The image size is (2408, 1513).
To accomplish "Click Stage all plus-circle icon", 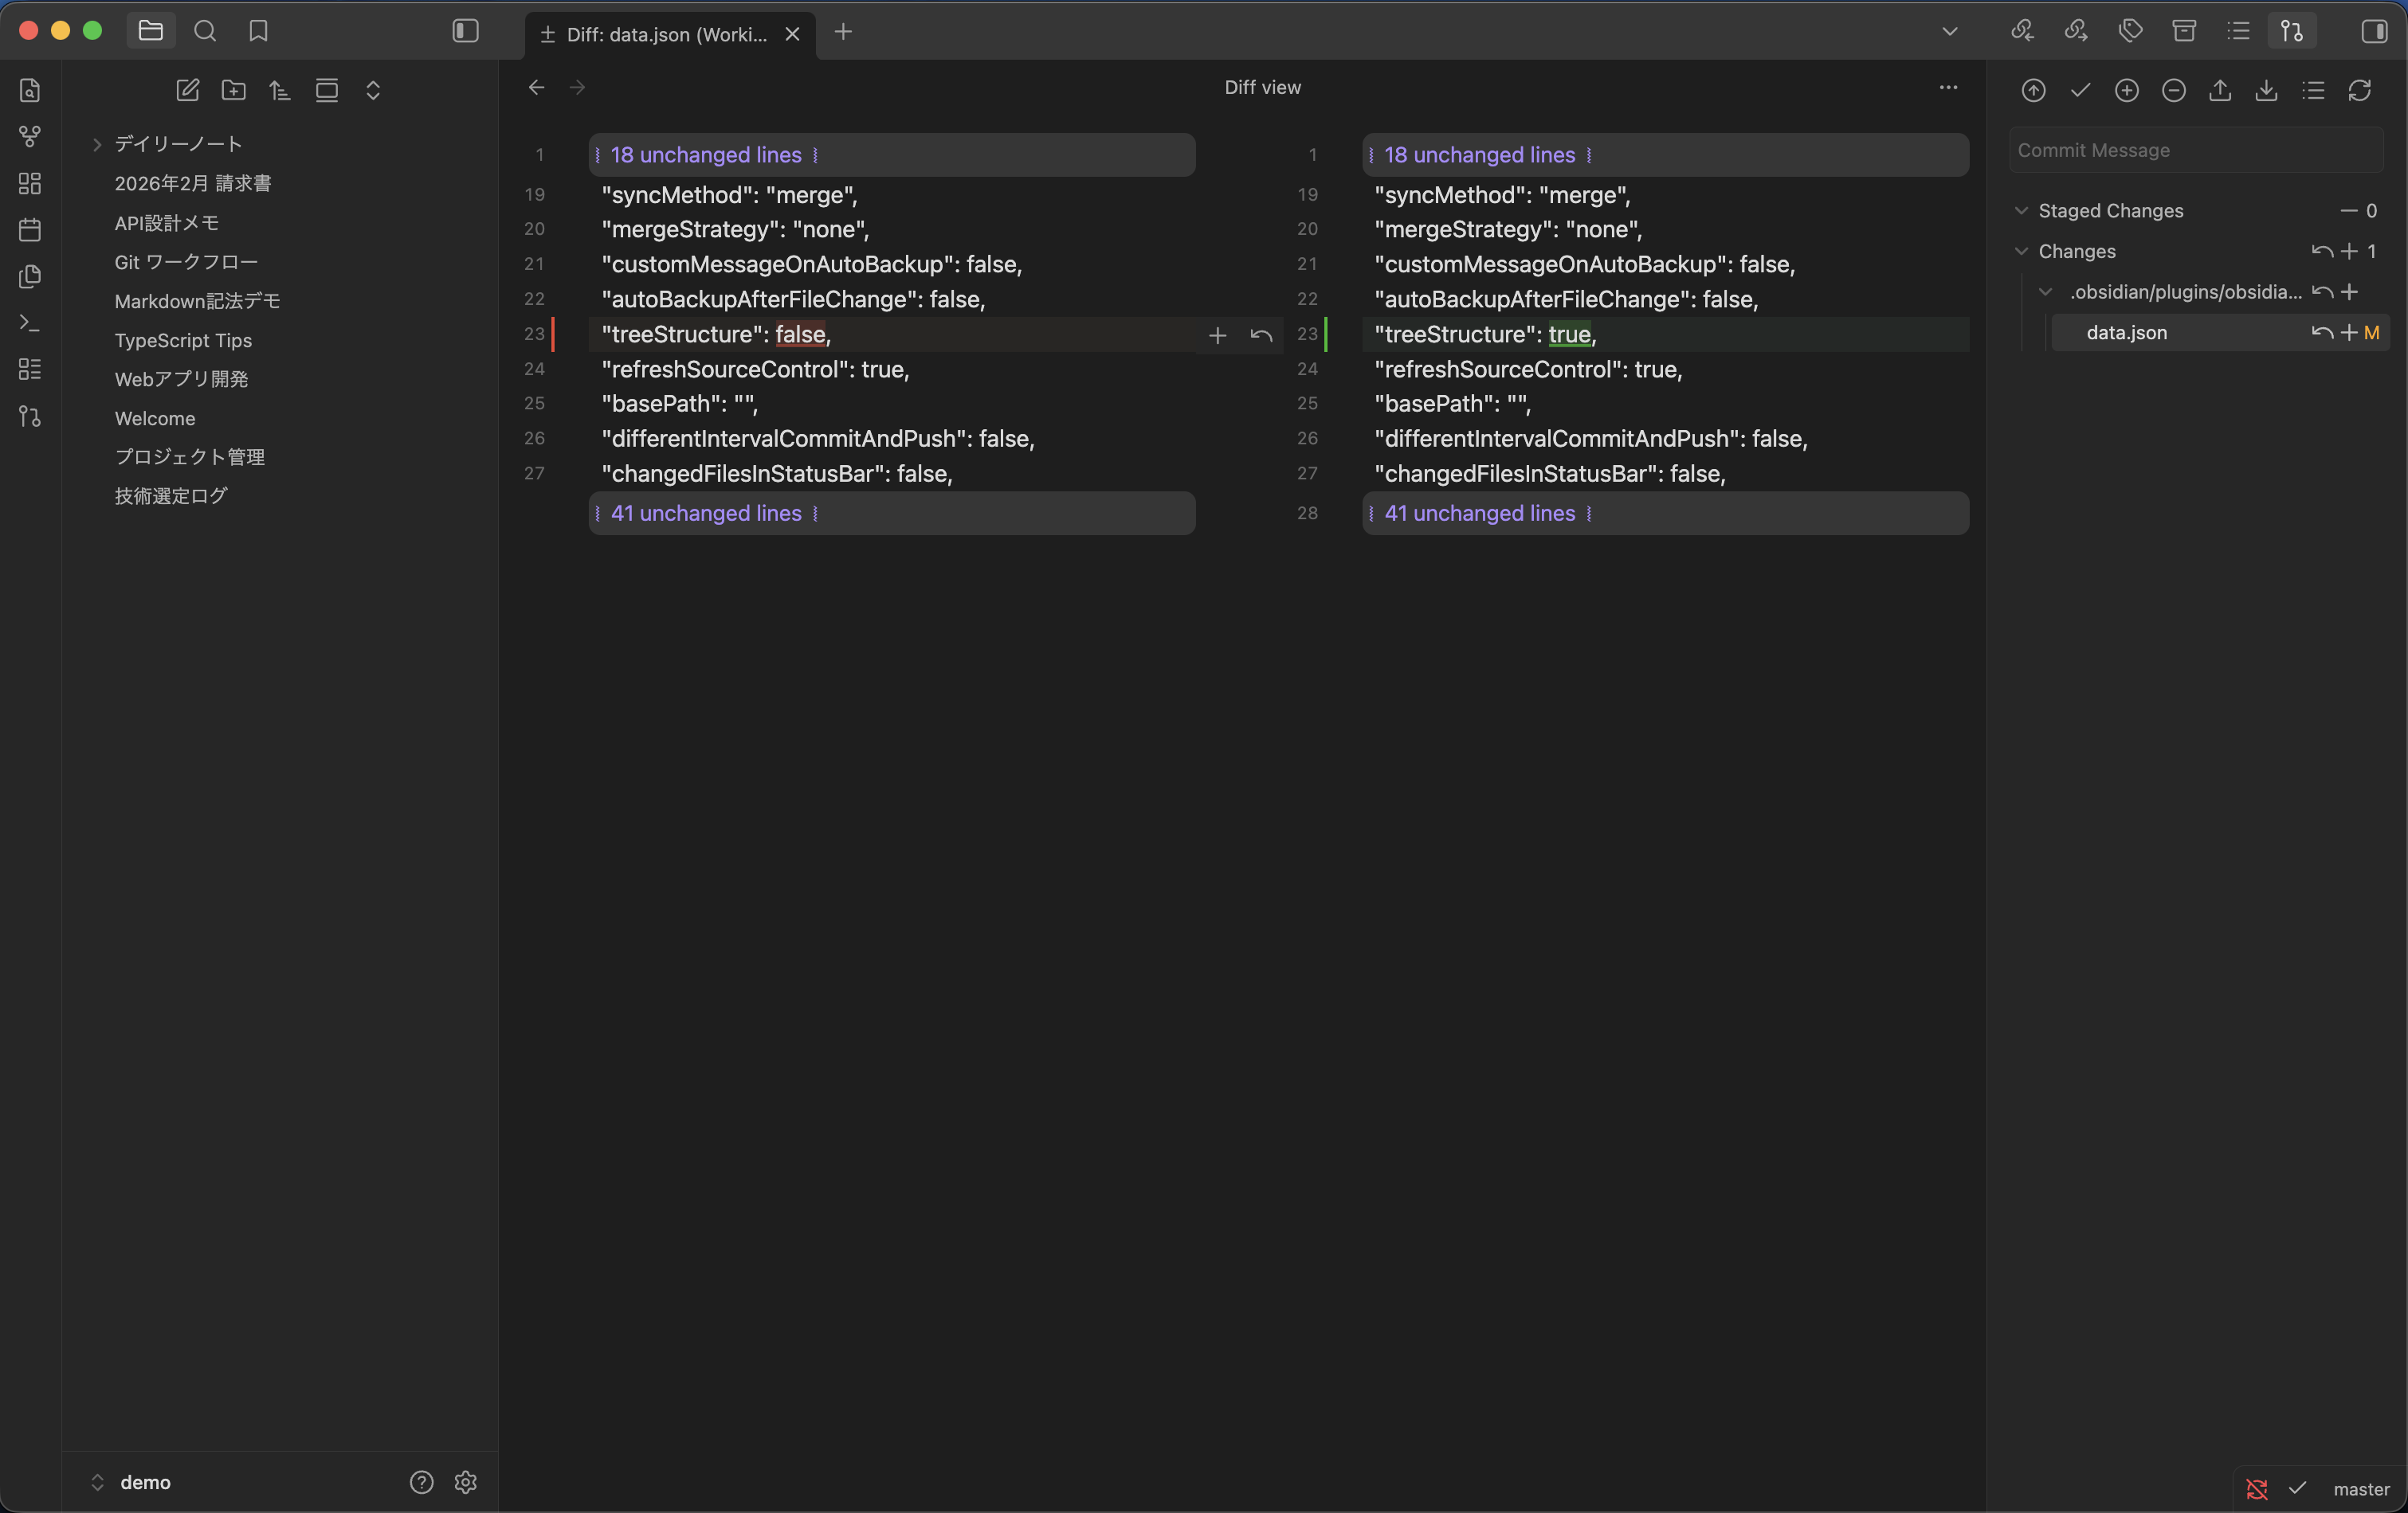I will pyautogui.click(x=2126, y=91).
